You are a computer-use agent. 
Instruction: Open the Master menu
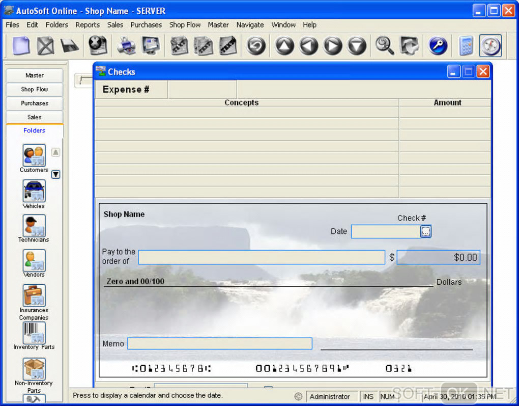pyautogui.click(x=218, y=25)
